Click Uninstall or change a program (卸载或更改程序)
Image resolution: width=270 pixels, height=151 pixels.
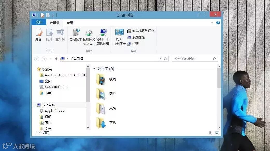(141, 31)
